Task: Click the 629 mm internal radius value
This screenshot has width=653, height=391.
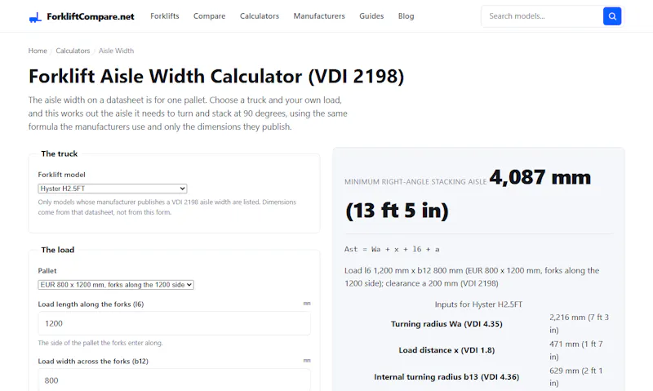Action: click(x=576, y=377)
